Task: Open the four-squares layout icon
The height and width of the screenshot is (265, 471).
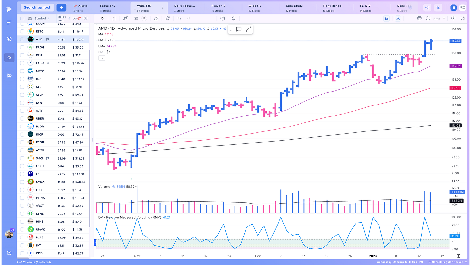Action: [136, 19]
